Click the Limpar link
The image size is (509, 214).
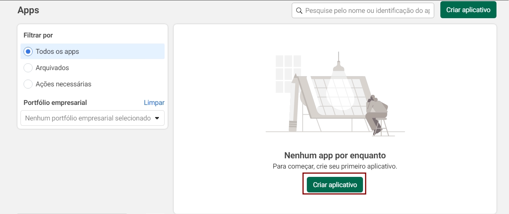154,103
